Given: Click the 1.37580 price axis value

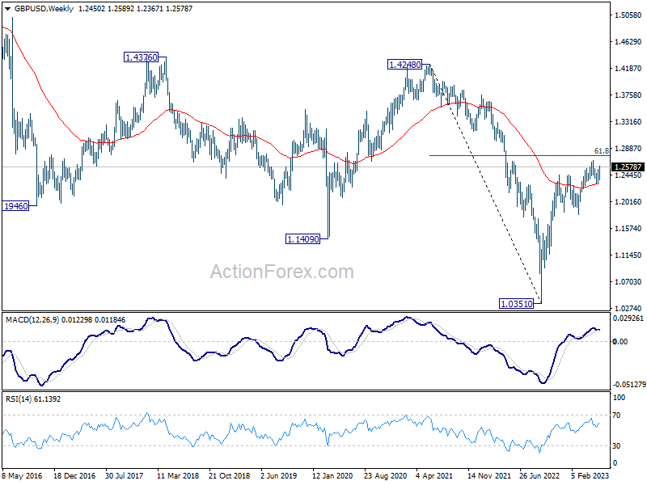Looking at the screenshot, I should (x=628, y=95).
